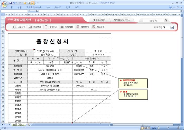
Task: Click the 한국~브라질 항공편 cell
Action: point(50,86)
